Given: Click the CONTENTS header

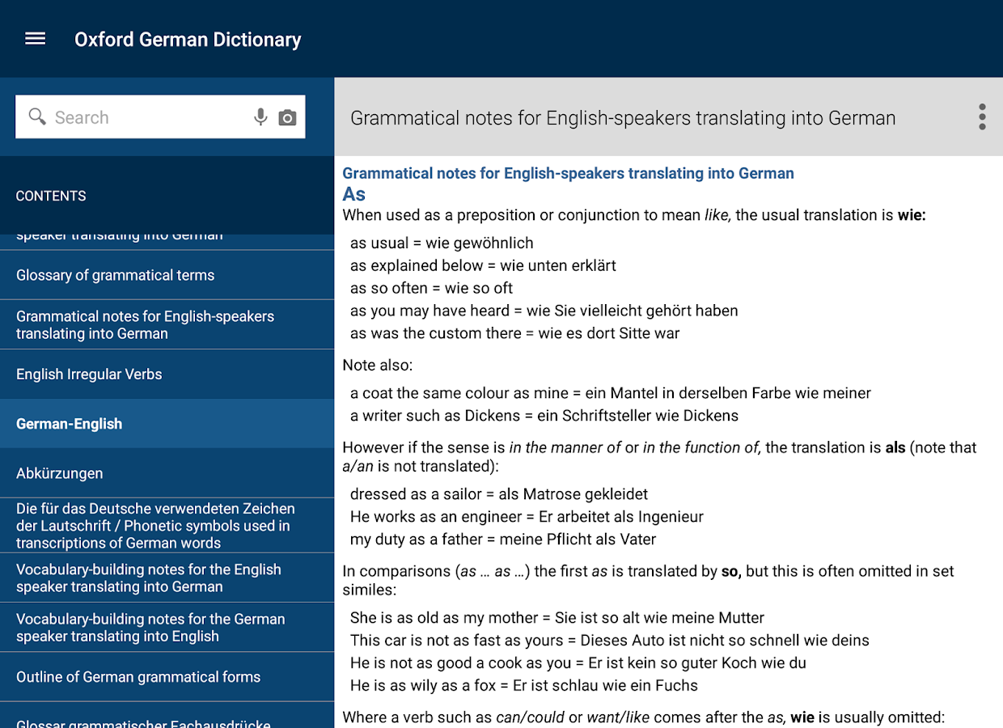Looking at the screenshot, I should click(51, 196).
